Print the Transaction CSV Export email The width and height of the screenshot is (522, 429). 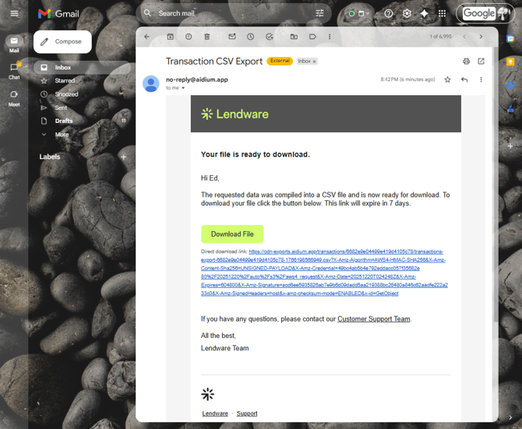click(466, 61)
